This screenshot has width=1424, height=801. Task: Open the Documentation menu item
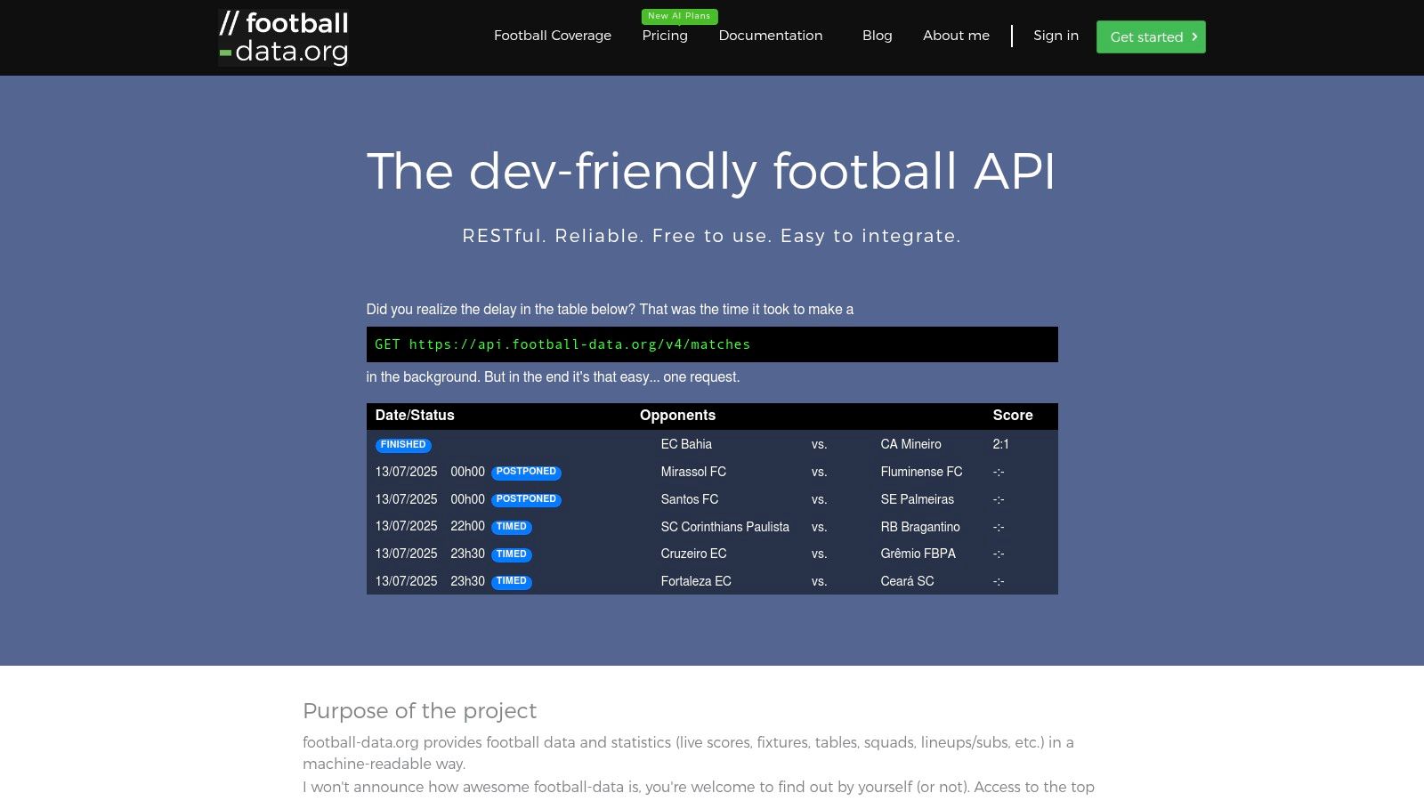(x=771, y=36)
